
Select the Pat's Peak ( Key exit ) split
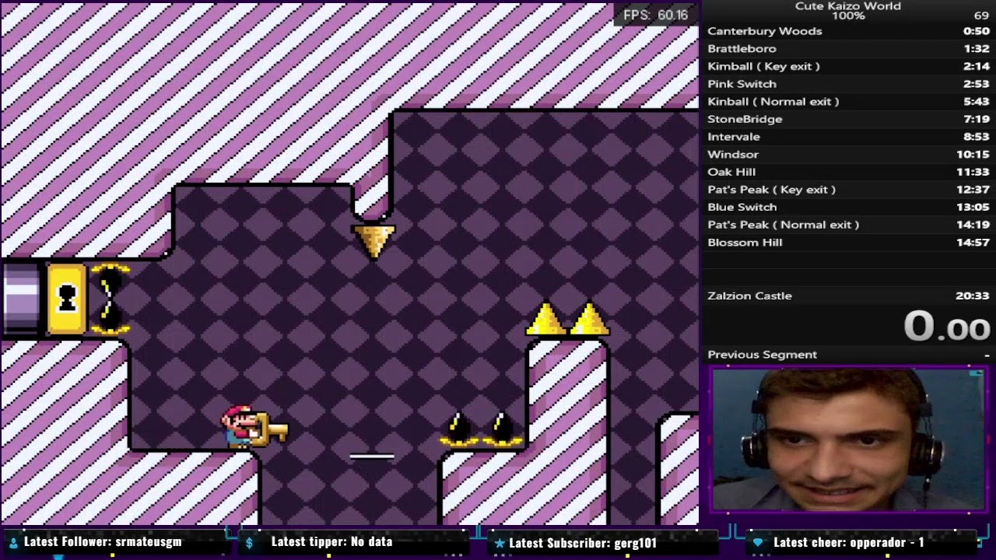coord(848,190)
